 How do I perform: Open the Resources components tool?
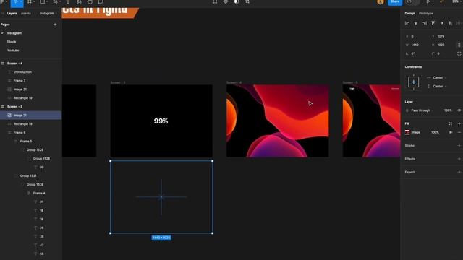point(79,2)
